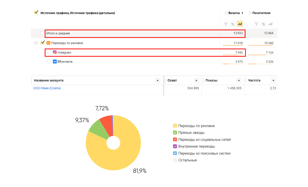Open the Частота column dropdown
This screenshot has height=187, width=308.
click(x=273, y=81)
